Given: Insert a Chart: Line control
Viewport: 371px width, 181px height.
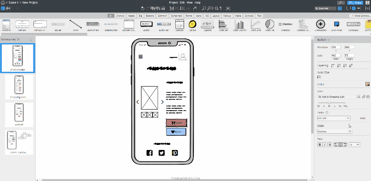Looking at the screenshot, I should [256, 25].
